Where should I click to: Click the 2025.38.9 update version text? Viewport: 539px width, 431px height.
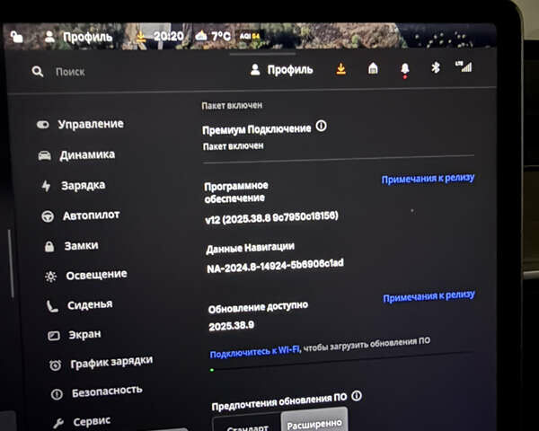(232, 326)
